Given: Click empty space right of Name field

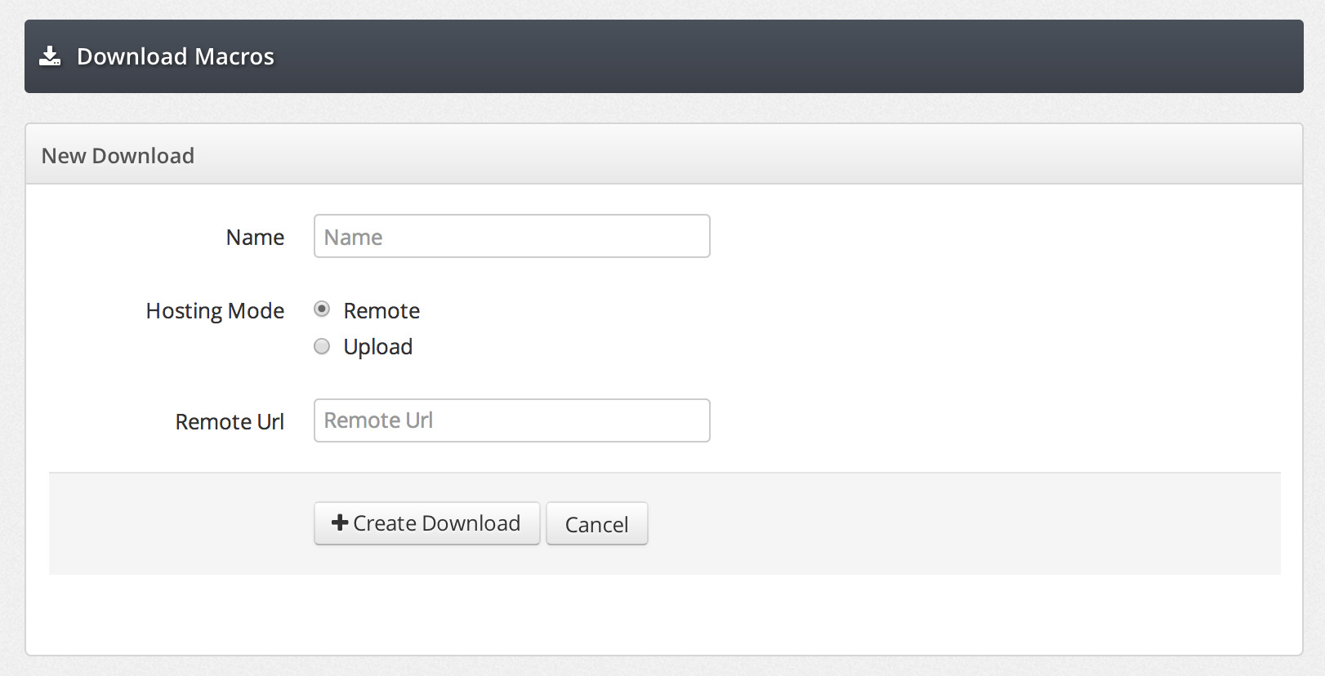Looking at the screenshot, I should [980, 237].
